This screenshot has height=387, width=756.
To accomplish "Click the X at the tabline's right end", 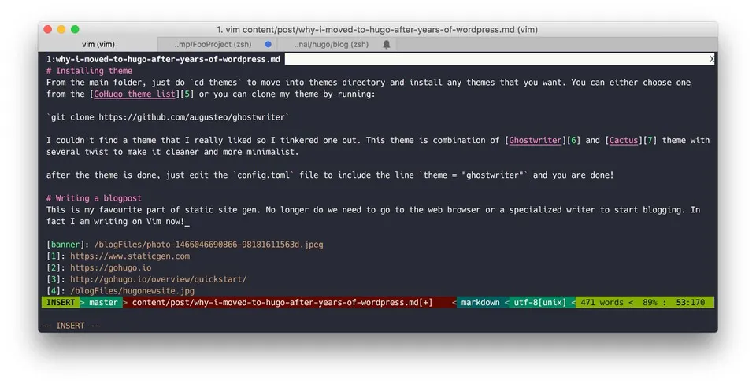I will [711, 59].
